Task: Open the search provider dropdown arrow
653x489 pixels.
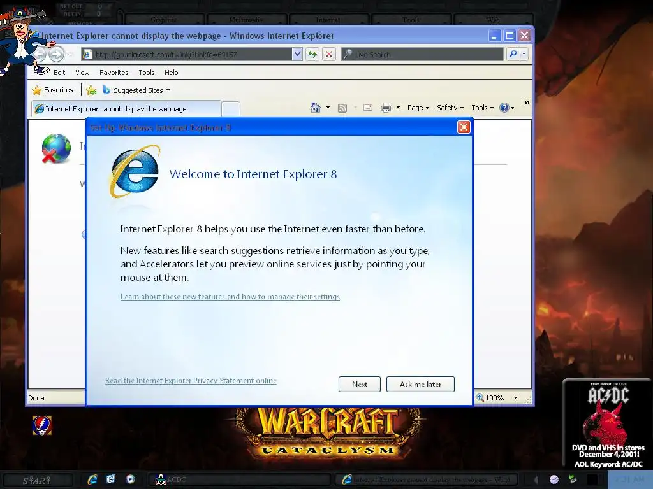Action: point(524,54)
